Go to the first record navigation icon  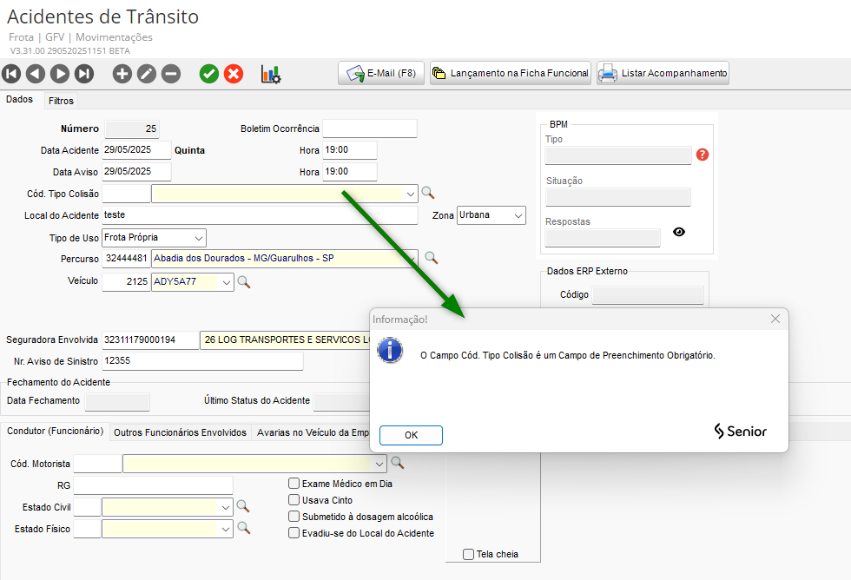12,74
